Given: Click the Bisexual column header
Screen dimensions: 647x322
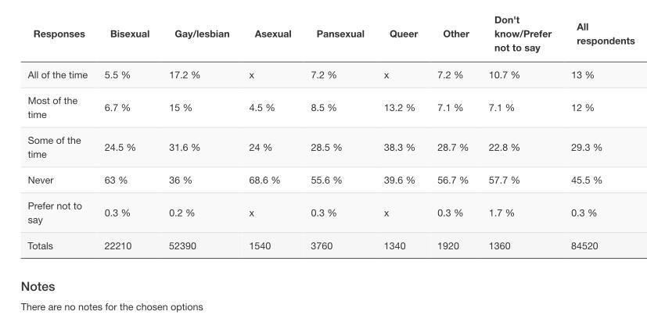Looking at the screenshot, I should [130, 34].
